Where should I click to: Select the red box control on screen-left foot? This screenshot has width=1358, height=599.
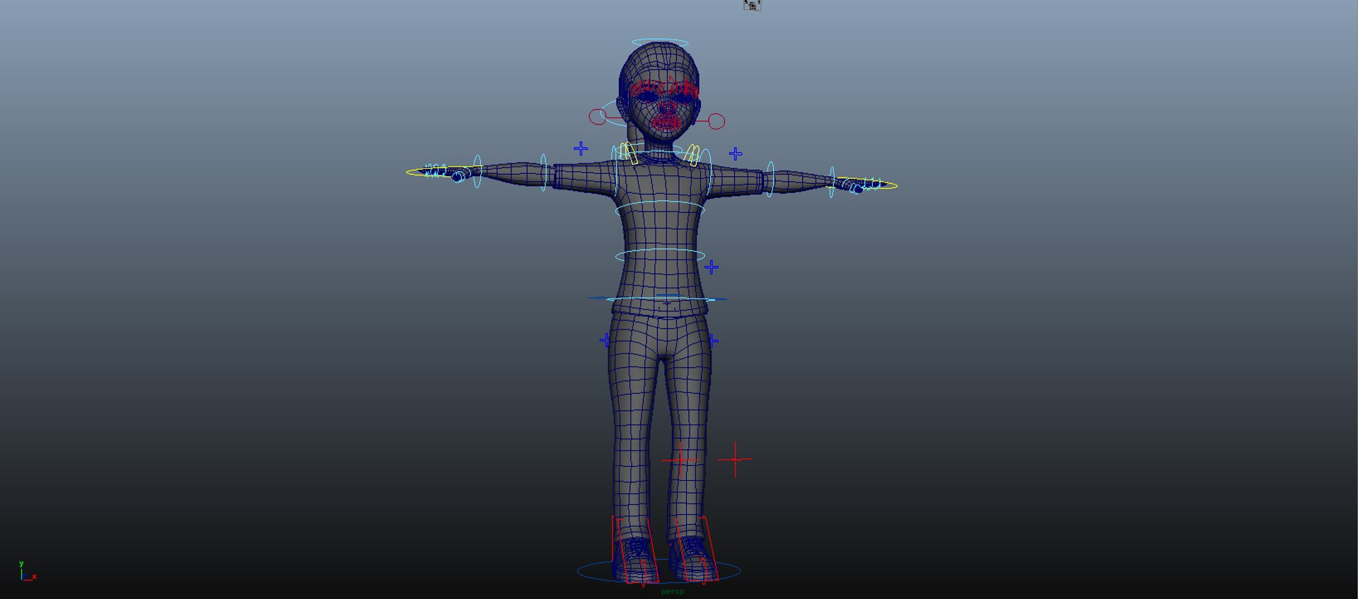[634, 550]
